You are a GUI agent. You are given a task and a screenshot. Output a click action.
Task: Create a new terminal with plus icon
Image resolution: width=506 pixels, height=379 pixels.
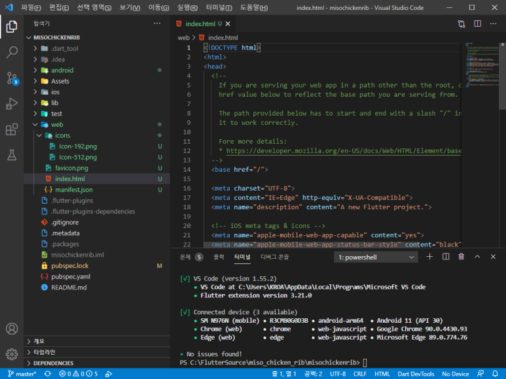pos(429,257)
